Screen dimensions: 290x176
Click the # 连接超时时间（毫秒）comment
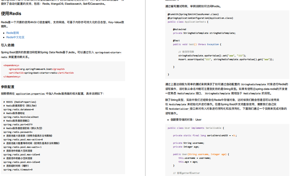point(16,166)
